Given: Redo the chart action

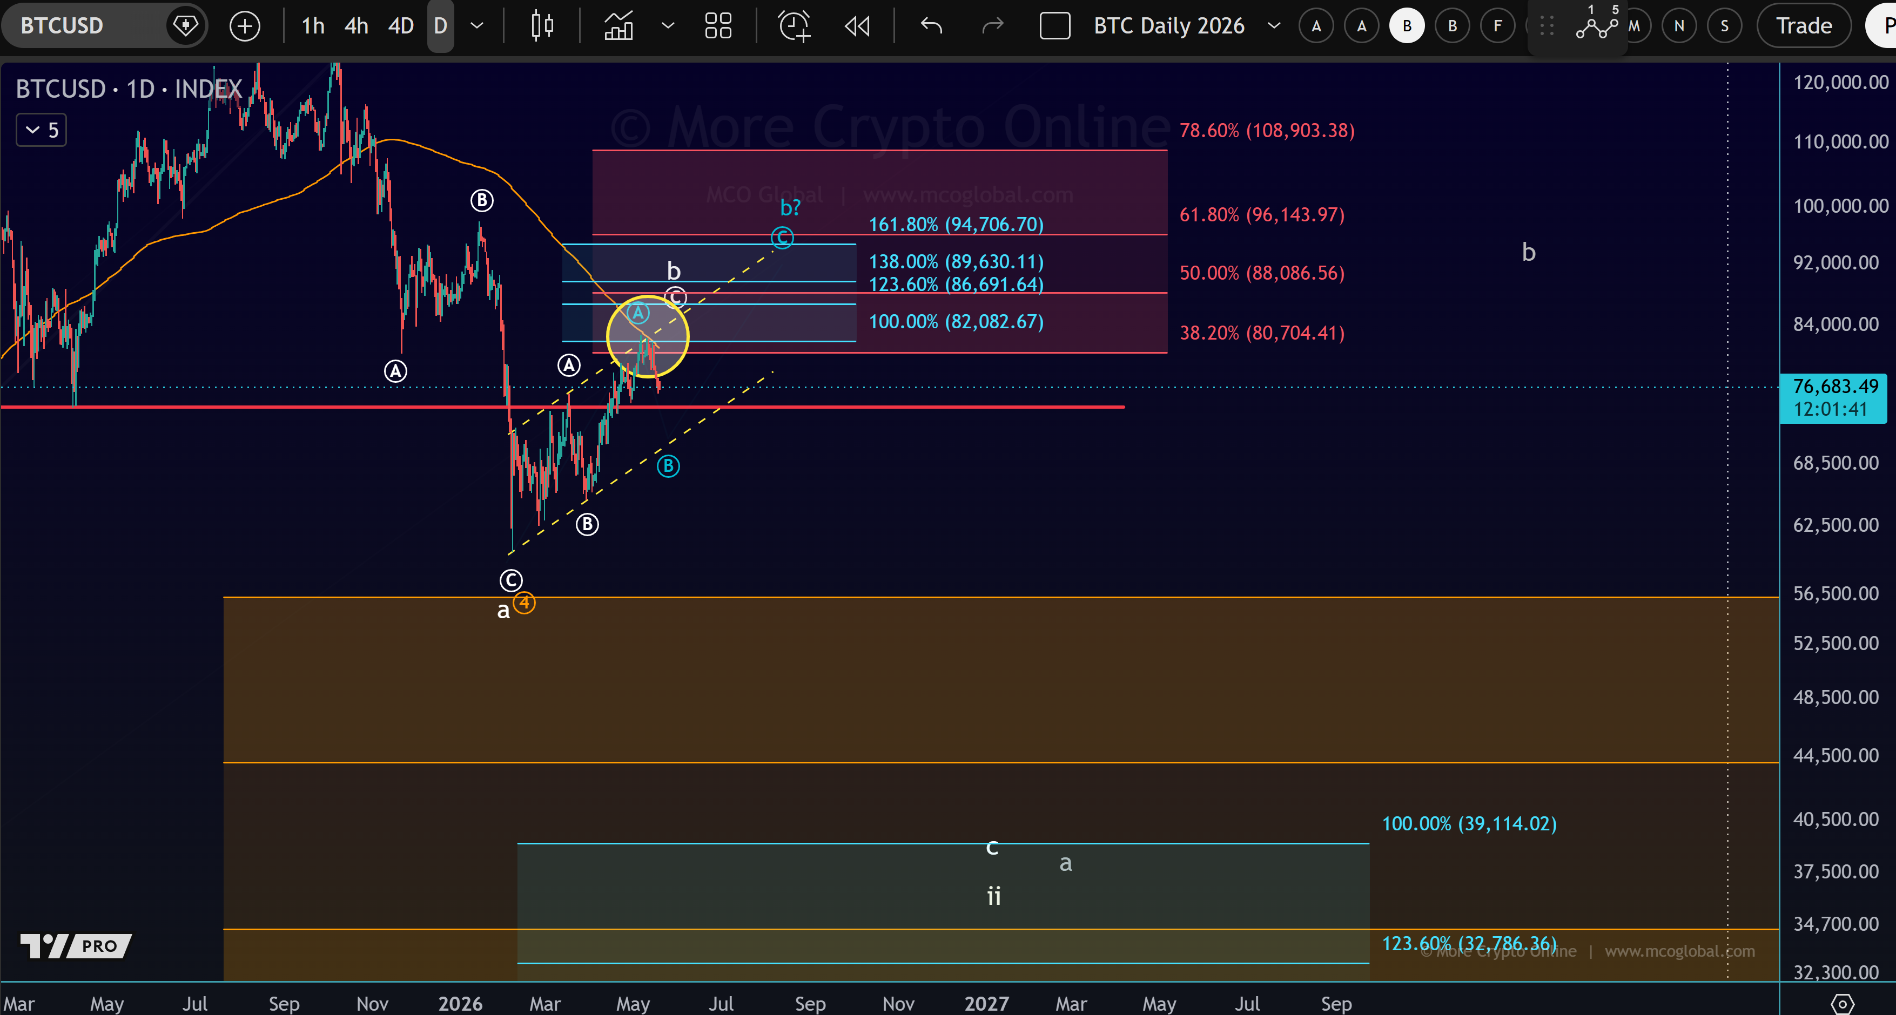Looking at the screenshot, I should pyautogui.click(x=993, y=26).
